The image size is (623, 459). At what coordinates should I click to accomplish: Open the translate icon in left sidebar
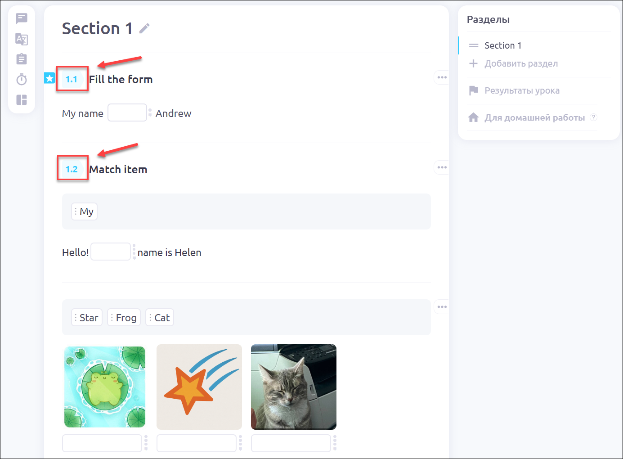click(22, 39)
